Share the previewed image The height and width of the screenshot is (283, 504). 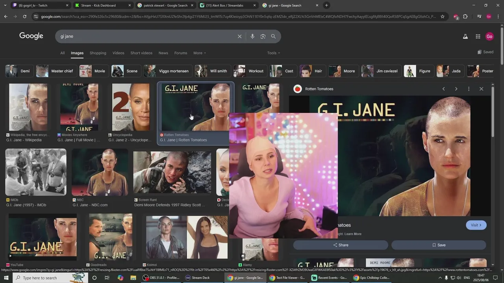point(341,245)
